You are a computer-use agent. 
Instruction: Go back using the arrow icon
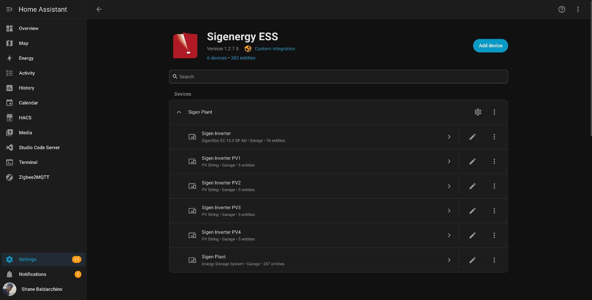(x=99, y=9)
